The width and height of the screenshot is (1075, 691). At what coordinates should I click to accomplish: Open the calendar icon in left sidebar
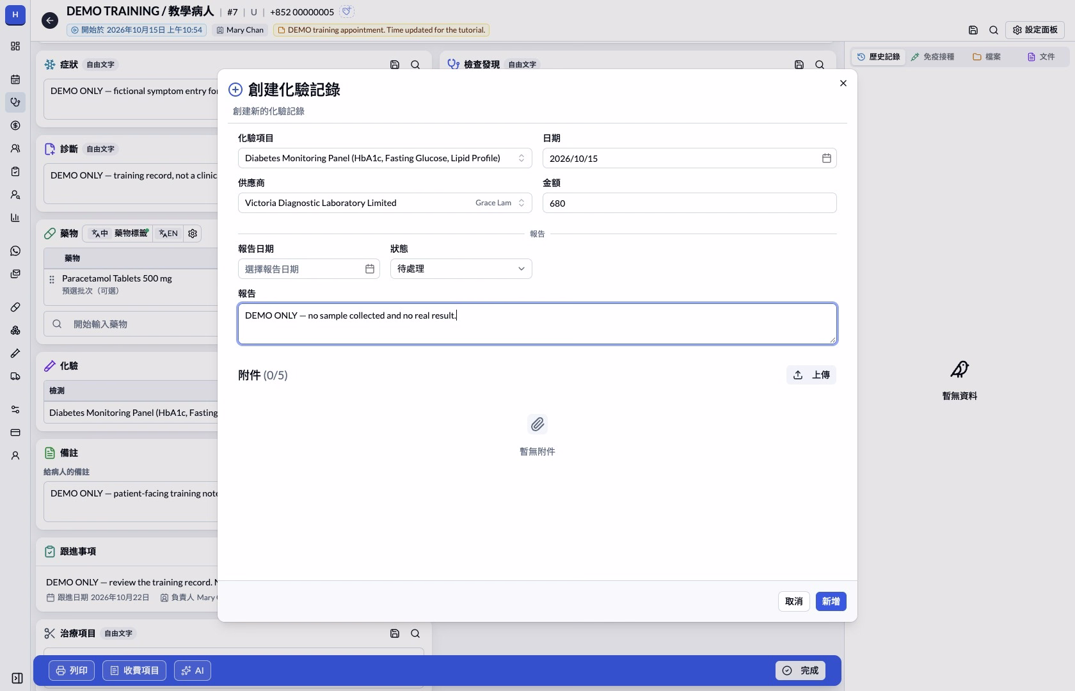[x=15, y=79]
